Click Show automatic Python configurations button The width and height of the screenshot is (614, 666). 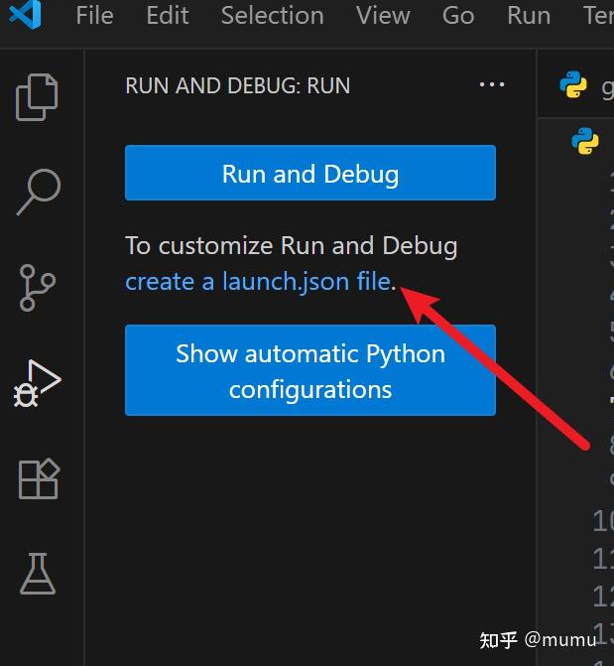[x=309, y=370]
